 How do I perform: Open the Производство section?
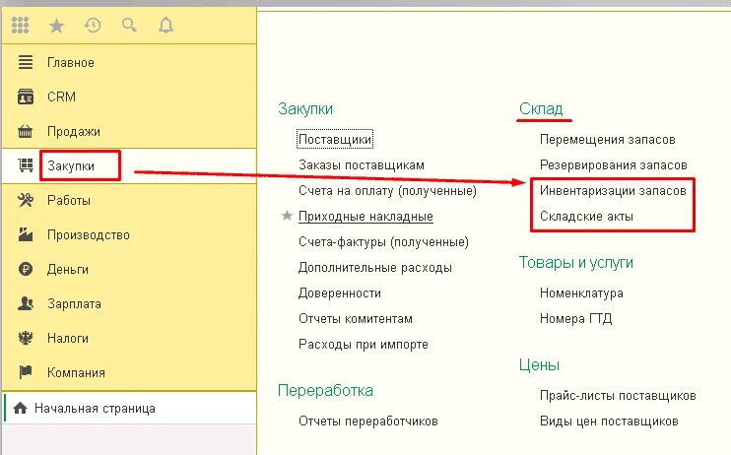point(89,235)
